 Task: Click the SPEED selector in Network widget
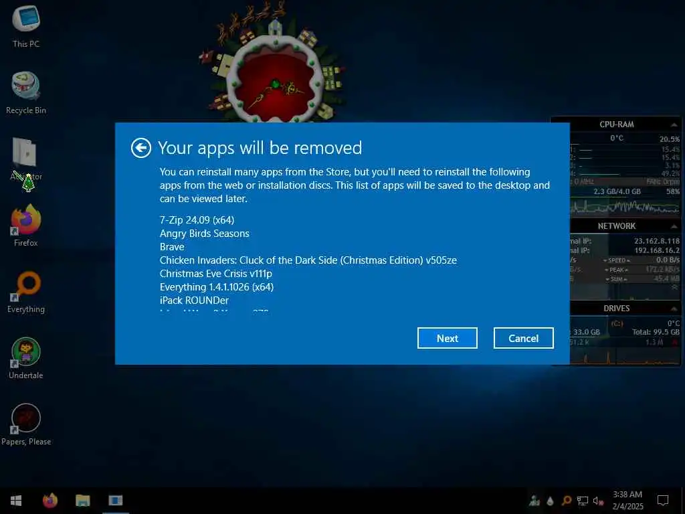pyautogui.click(x=616, y=260)
